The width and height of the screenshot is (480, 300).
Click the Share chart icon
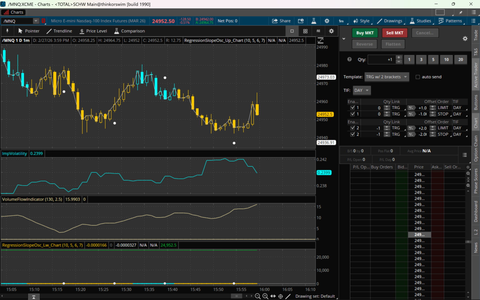click(x=281, y=21)
